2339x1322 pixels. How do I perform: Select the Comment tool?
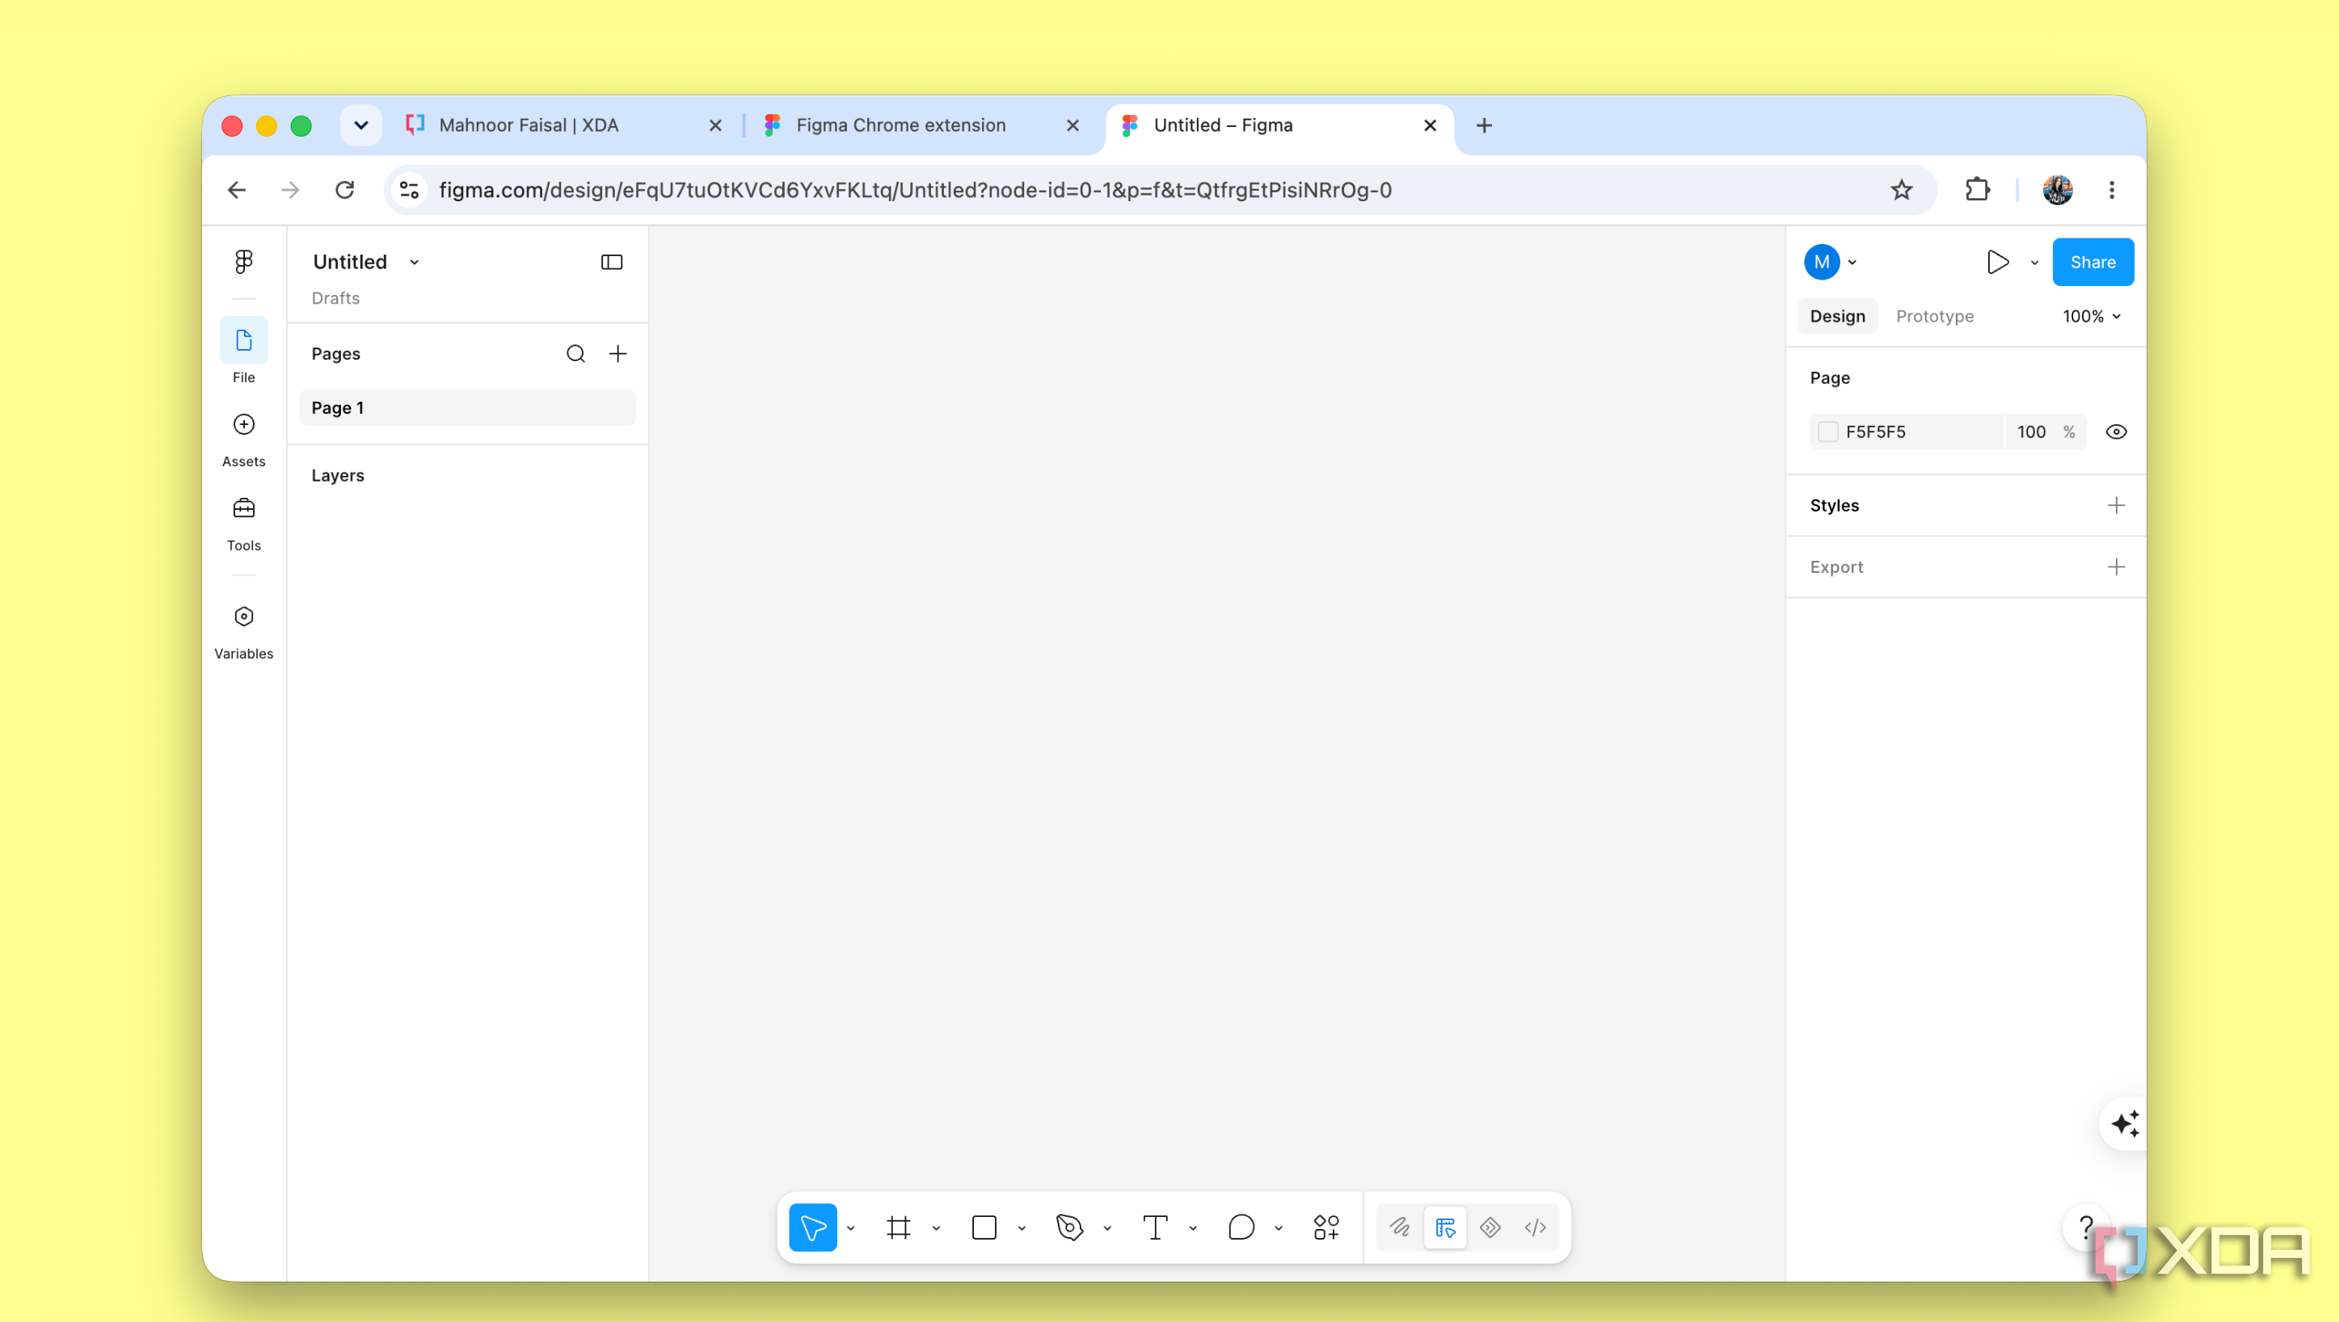(1241, 1227)
